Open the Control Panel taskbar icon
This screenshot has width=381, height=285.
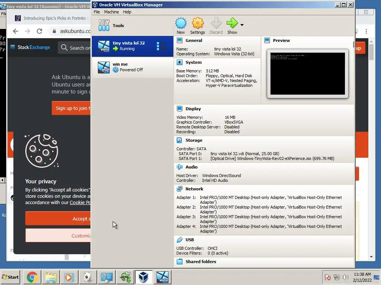[106, 277]
